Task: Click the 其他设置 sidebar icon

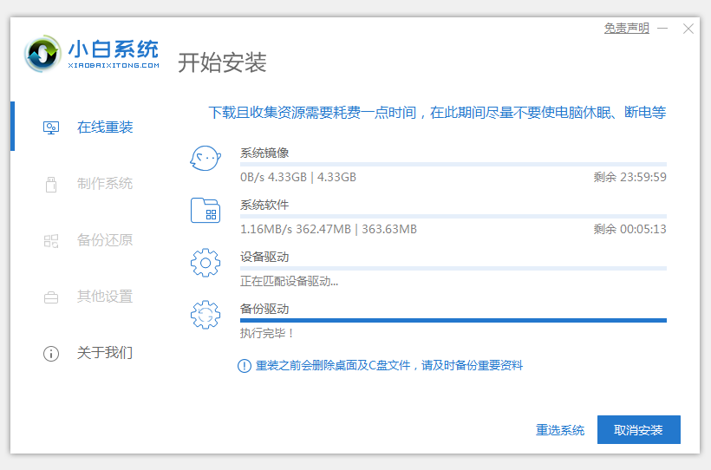Action: (x=51, y=297)
